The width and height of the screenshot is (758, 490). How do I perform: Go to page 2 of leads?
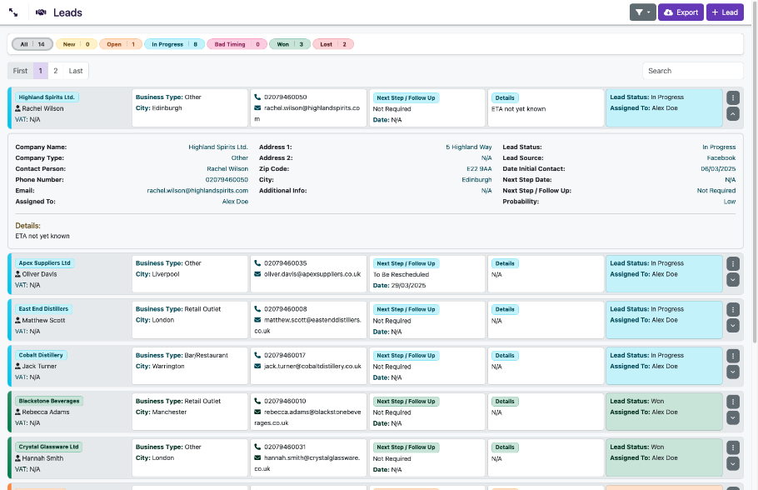pos(56,71)
